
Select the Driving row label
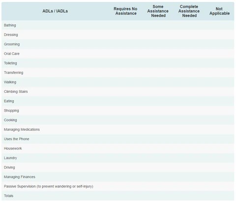pyautogui.click(x=9, y=168)
